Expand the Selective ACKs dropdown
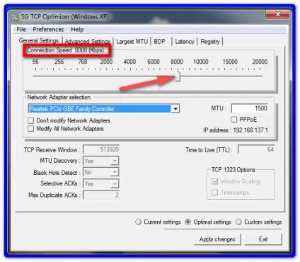Screen dimensions: 300x262 point(115,183)
